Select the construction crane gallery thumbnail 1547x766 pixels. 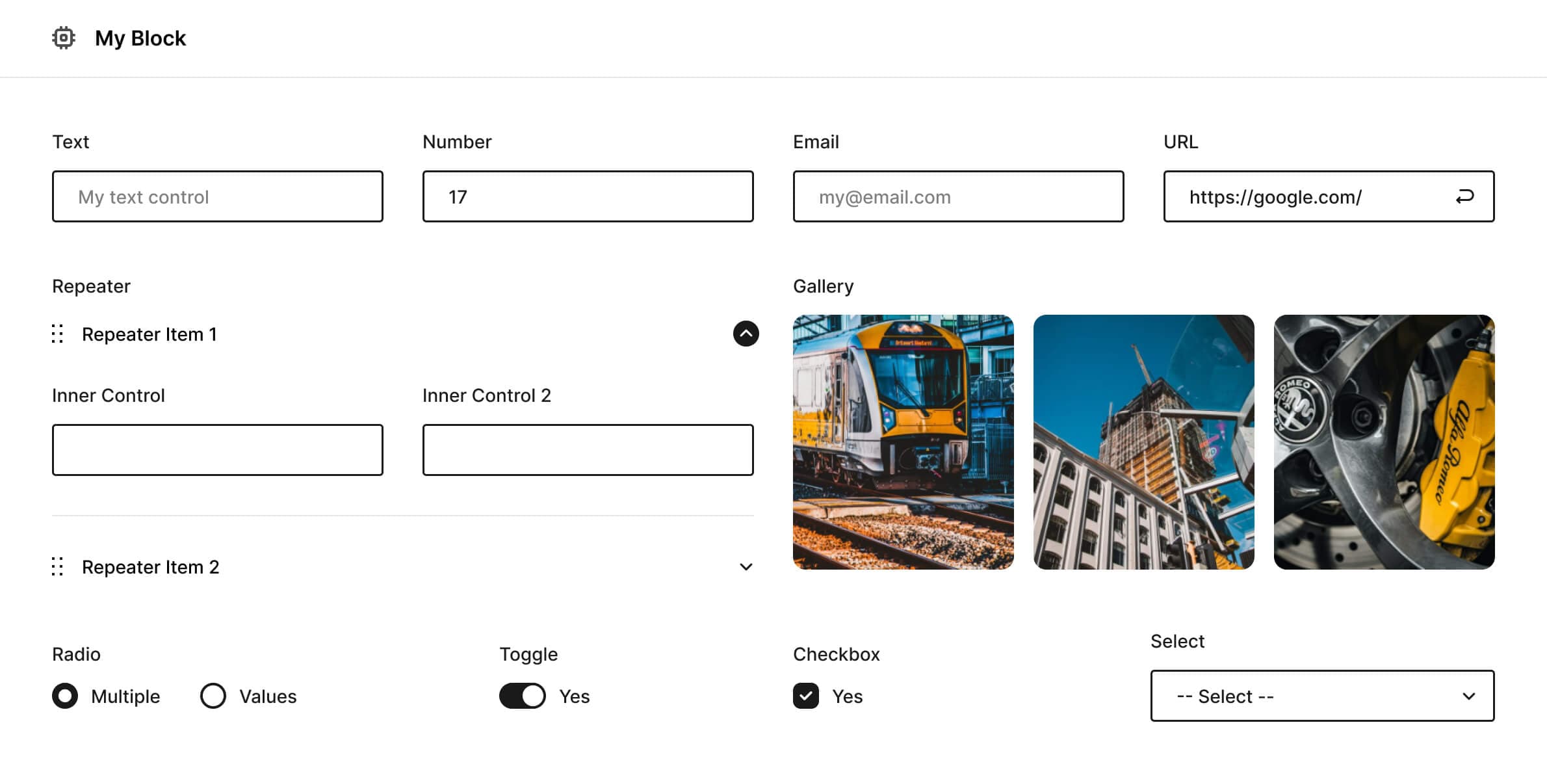[1144, 442]
